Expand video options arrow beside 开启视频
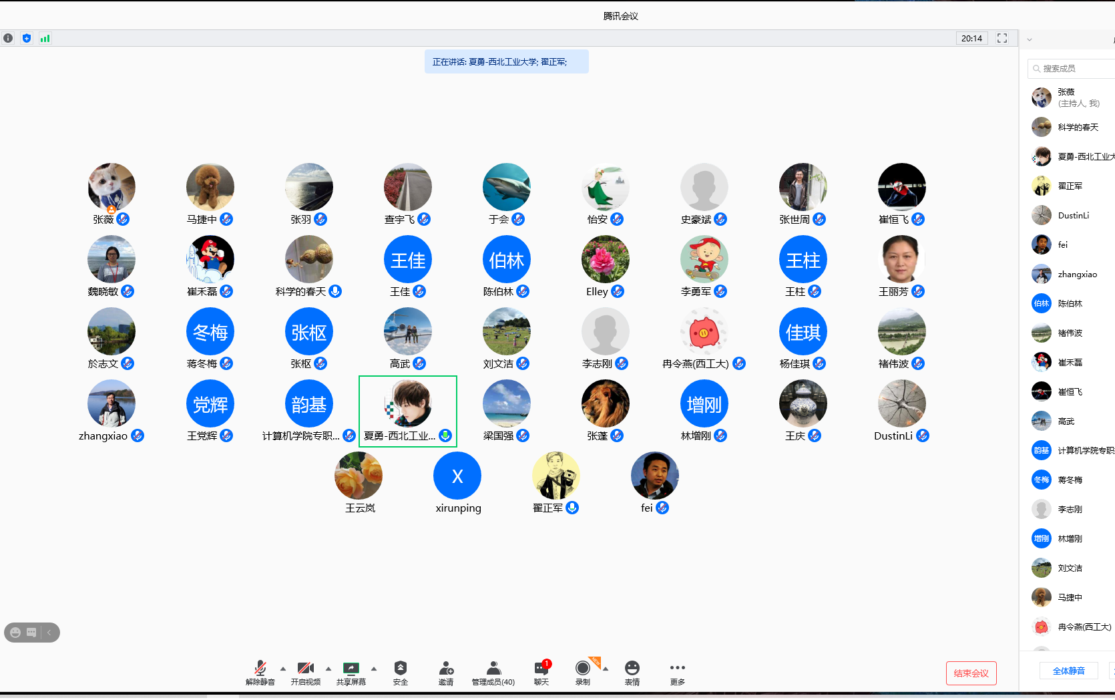The image size is (1115, 700). pyautogui.click(x=328, y=668)
